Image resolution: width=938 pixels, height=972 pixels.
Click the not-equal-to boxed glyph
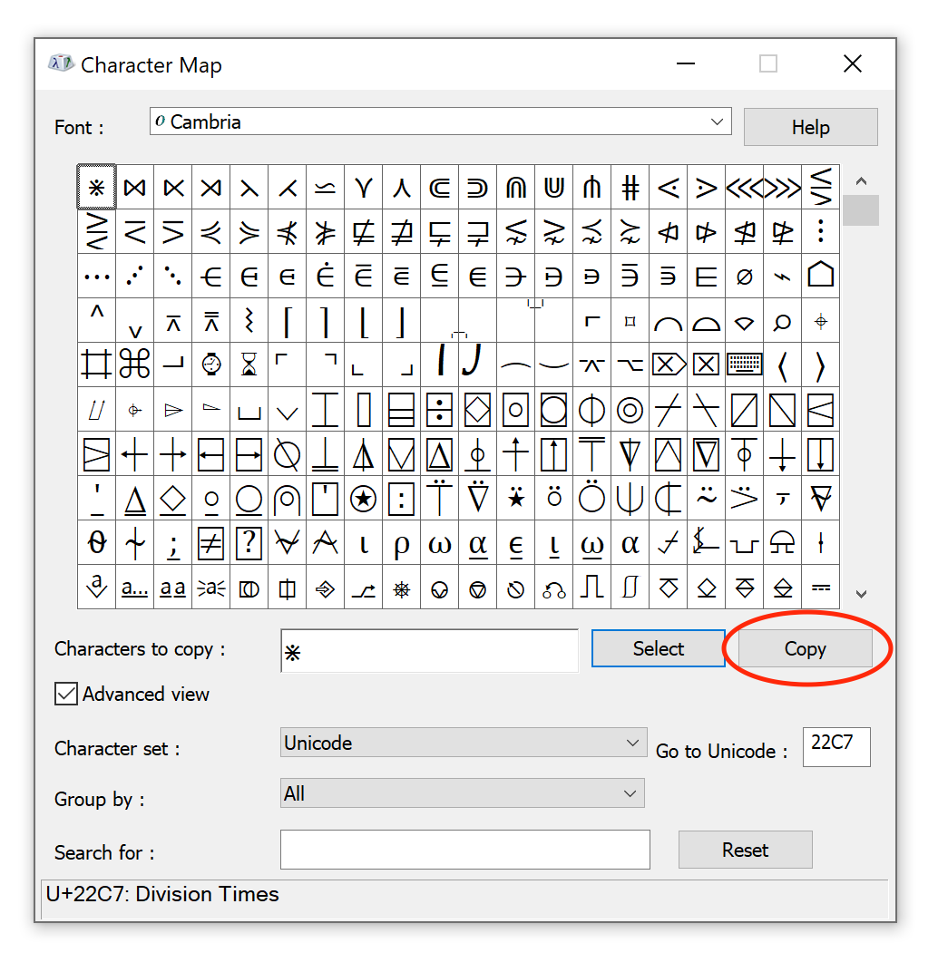click(x=211, y=545)
